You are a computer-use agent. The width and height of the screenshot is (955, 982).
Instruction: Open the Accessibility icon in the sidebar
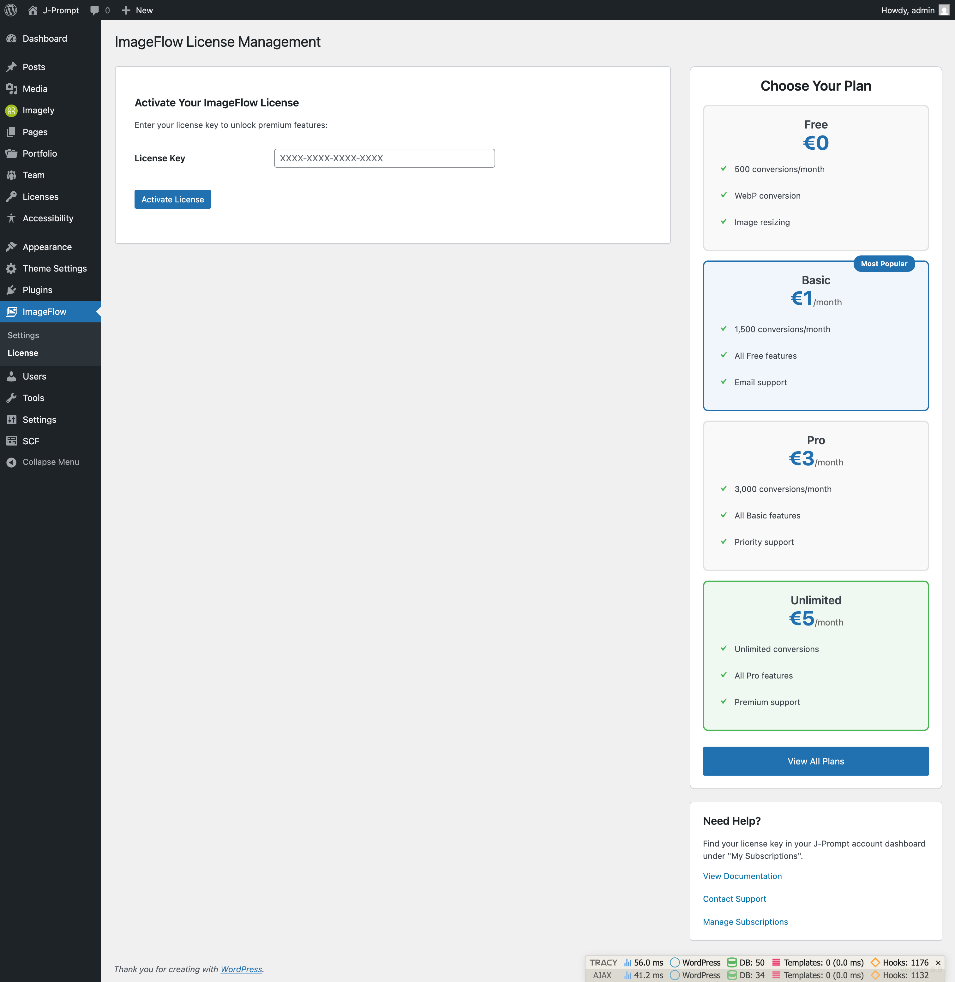tap(12, 218)
